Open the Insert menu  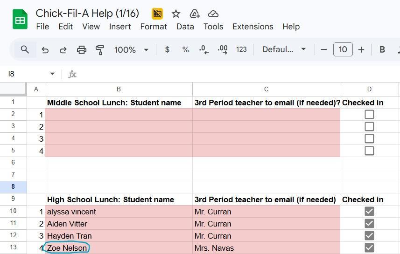tap(120, 27)
